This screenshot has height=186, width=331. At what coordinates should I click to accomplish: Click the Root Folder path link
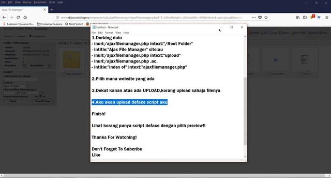tap(41, 29)
